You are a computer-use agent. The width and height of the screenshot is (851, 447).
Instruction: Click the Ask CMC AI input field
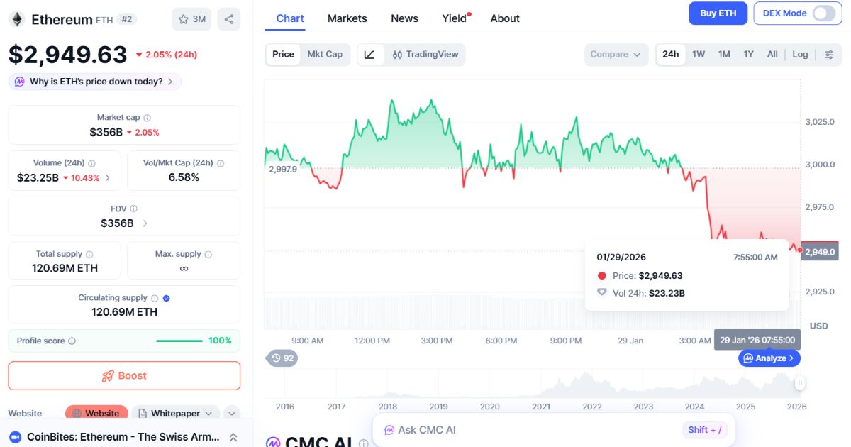coord(553,430)
